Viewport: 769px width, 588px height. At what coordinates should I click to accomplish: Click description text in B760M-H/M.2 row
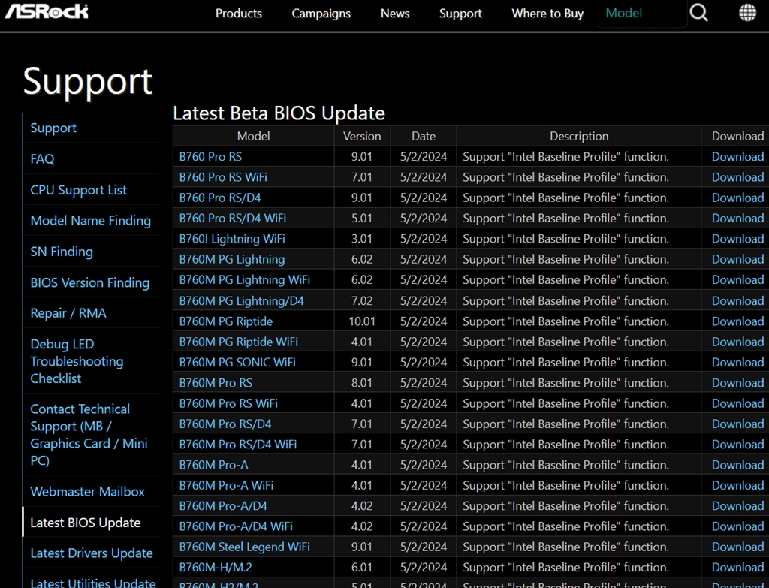click(566, 568)
